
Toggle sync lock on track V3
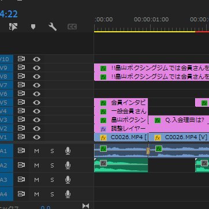(21, 120)
